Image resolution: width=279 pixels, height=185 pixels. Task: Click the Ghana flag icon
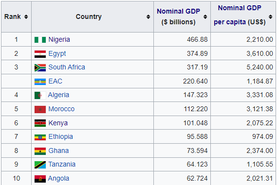click(40, 151)
